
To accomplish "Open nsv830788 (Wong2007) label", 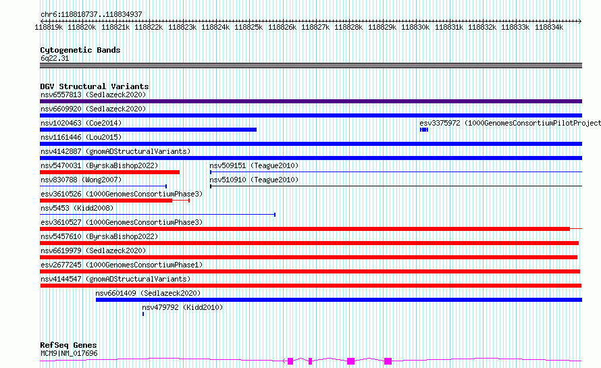I will (x=81, y=180).
